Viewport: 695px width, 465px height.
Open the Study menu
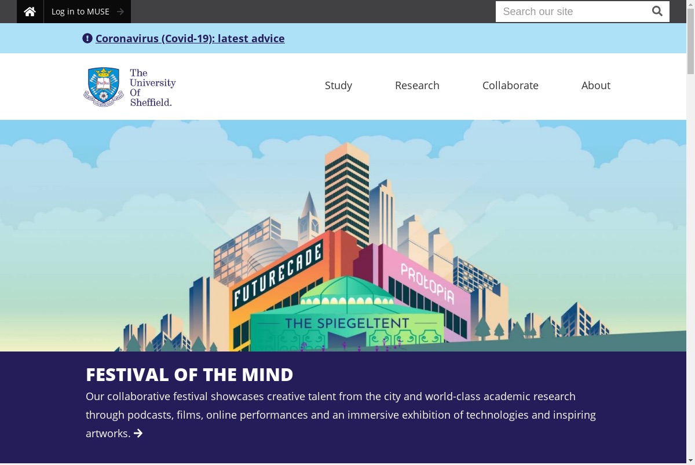click(338, 86)
